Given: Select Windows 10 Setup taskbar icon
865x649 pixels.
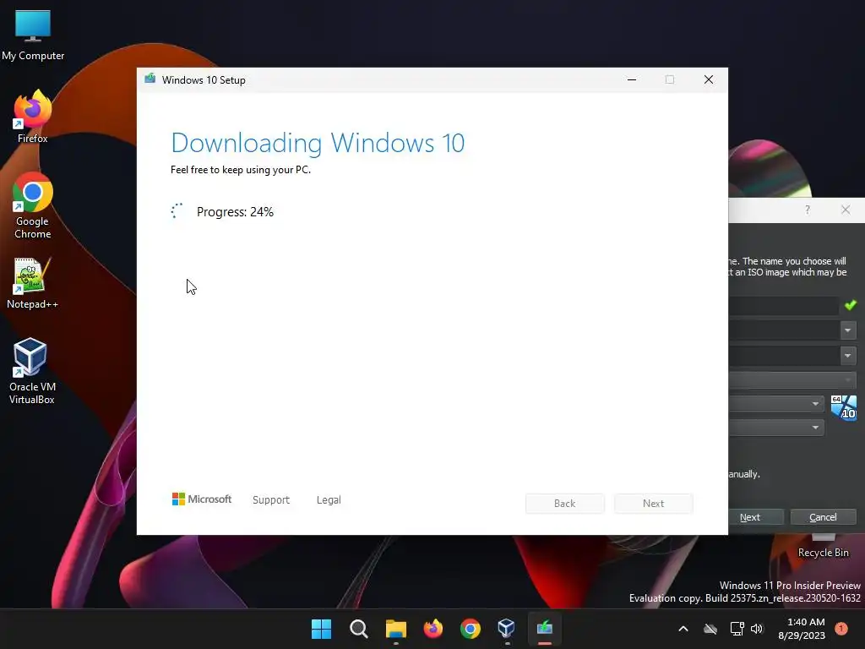Looking at the screenshot, I should pyautogui.click(x=545, y=629).
